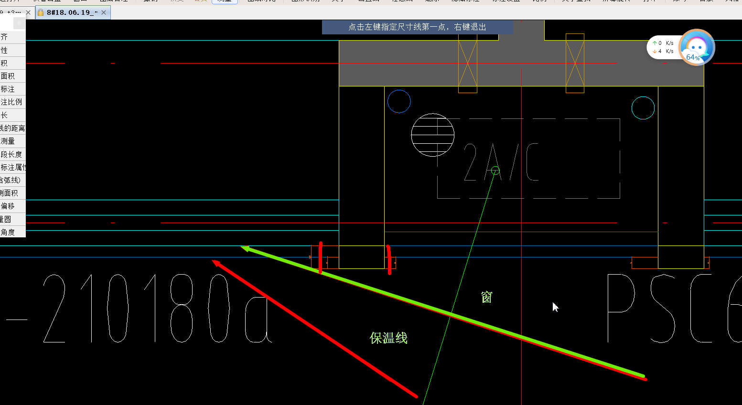Choose the menu entry ending in 测量
The height and width of the screenshot is (405, 742).
point(12,141)
